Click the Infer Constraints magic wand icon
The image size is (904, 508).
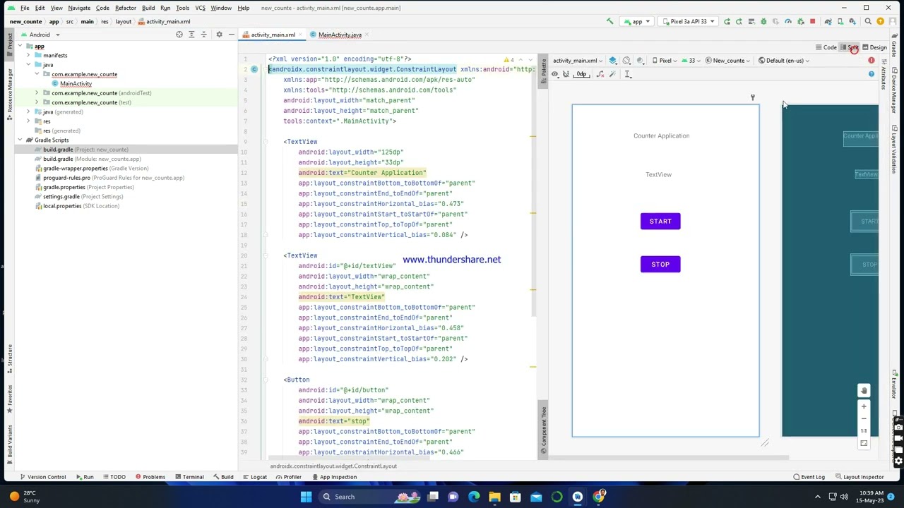[x=612, y=74]
